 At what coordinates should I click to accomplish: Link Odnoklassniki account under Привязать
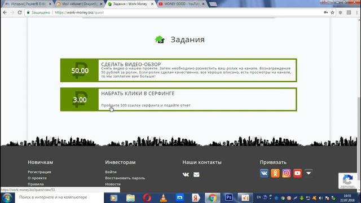(275, 173)
